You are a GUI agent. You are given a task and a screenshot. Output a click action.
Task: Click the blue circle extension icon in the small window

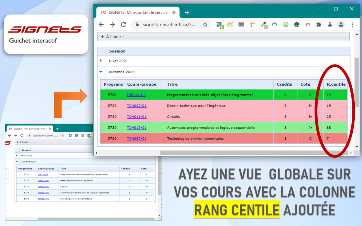tap(70, 136)
